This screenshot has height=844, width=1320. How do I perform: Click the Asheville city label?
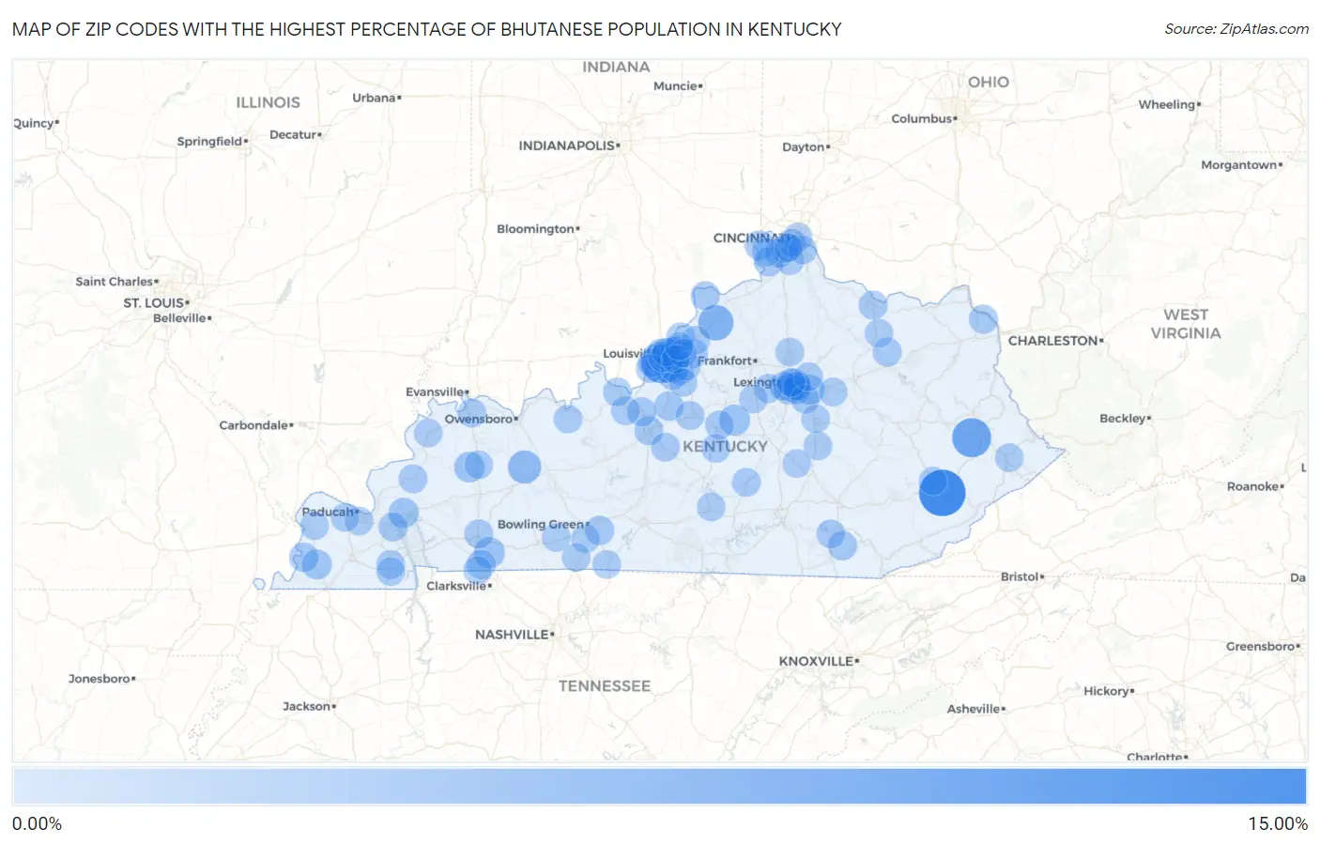[974, 709]
